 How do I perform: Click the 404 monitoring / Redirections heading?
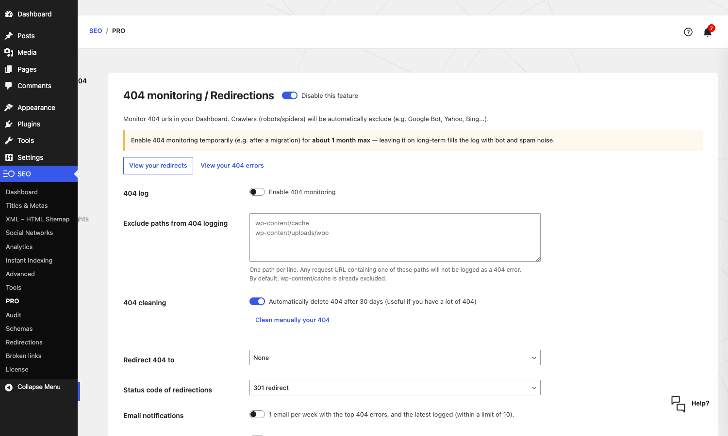click(x=199, y=96)
